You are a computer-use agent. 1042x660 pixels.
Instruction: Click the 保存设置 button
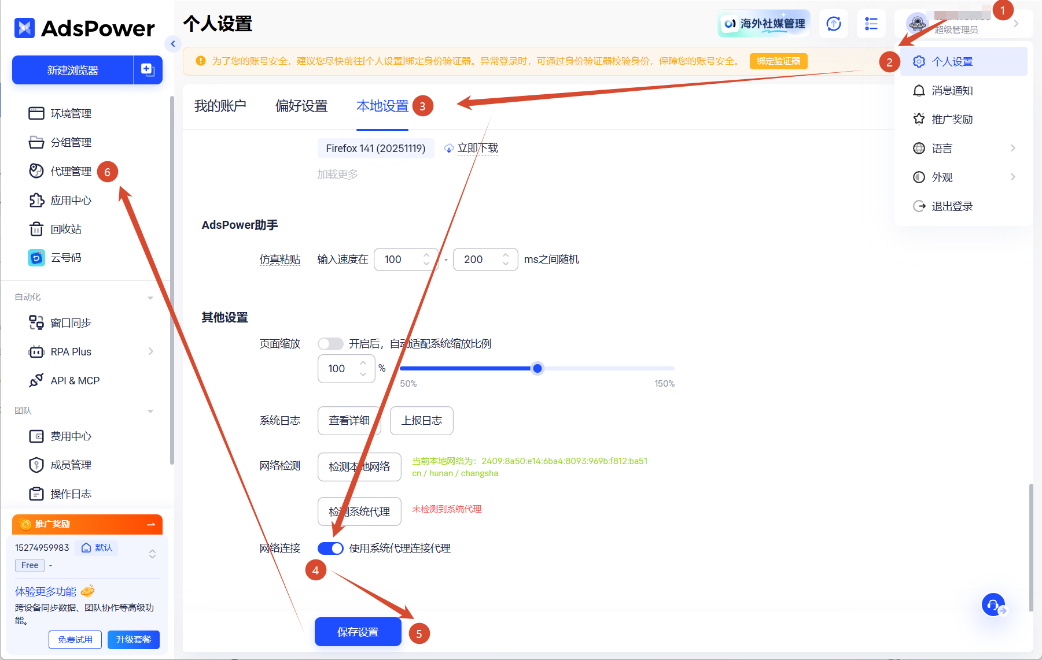tap(358, 632)
